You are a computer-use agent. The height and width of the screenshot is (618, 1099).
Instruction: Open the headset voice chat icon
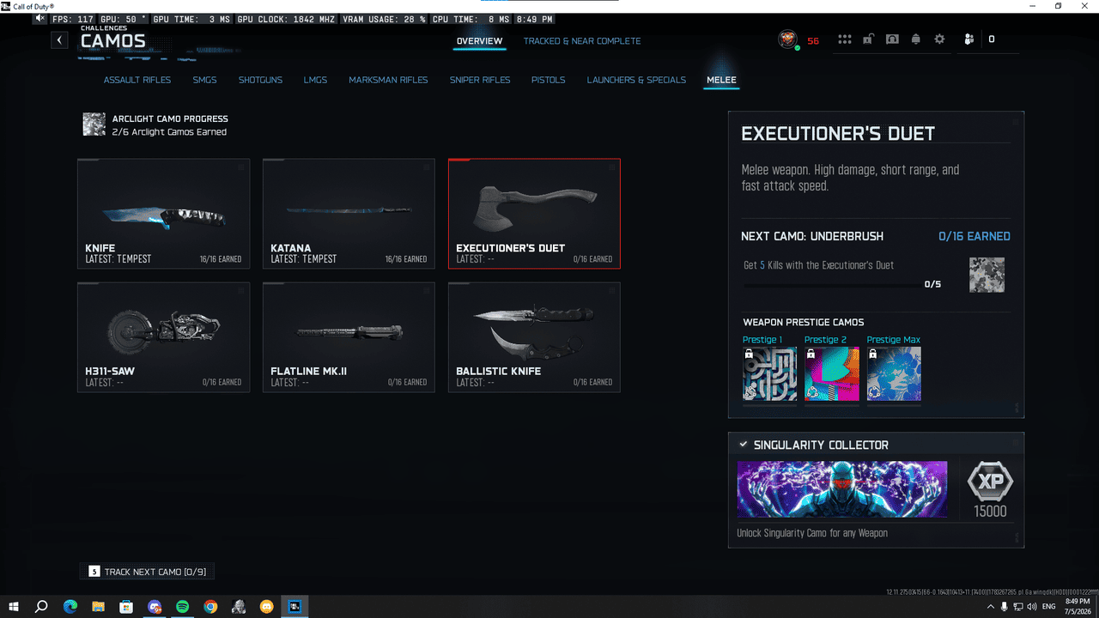(892, 39)
